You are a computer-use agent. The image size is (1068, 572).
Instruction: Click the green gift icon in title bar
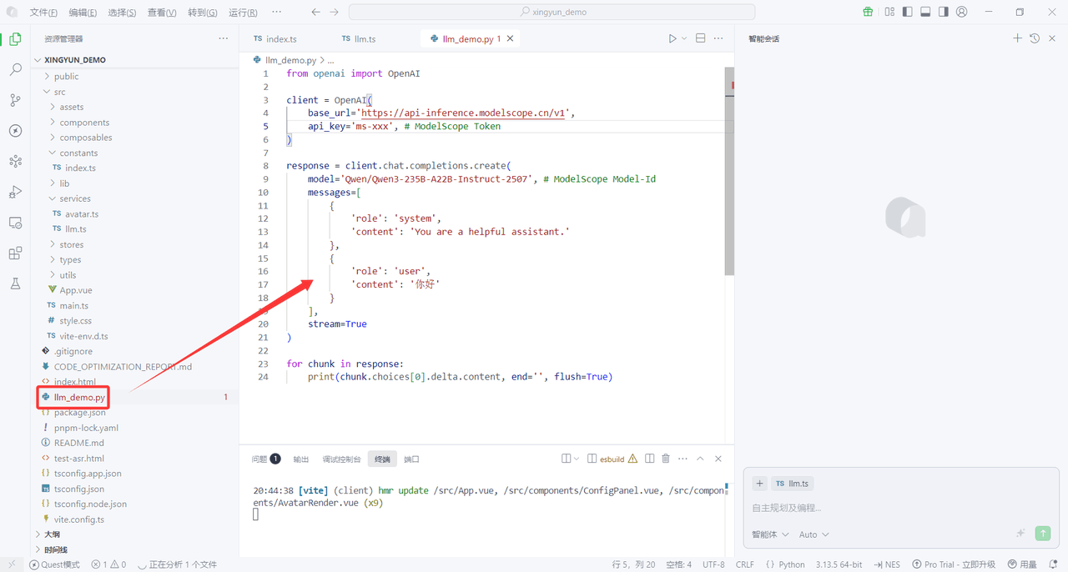click(x=868, y=13)
